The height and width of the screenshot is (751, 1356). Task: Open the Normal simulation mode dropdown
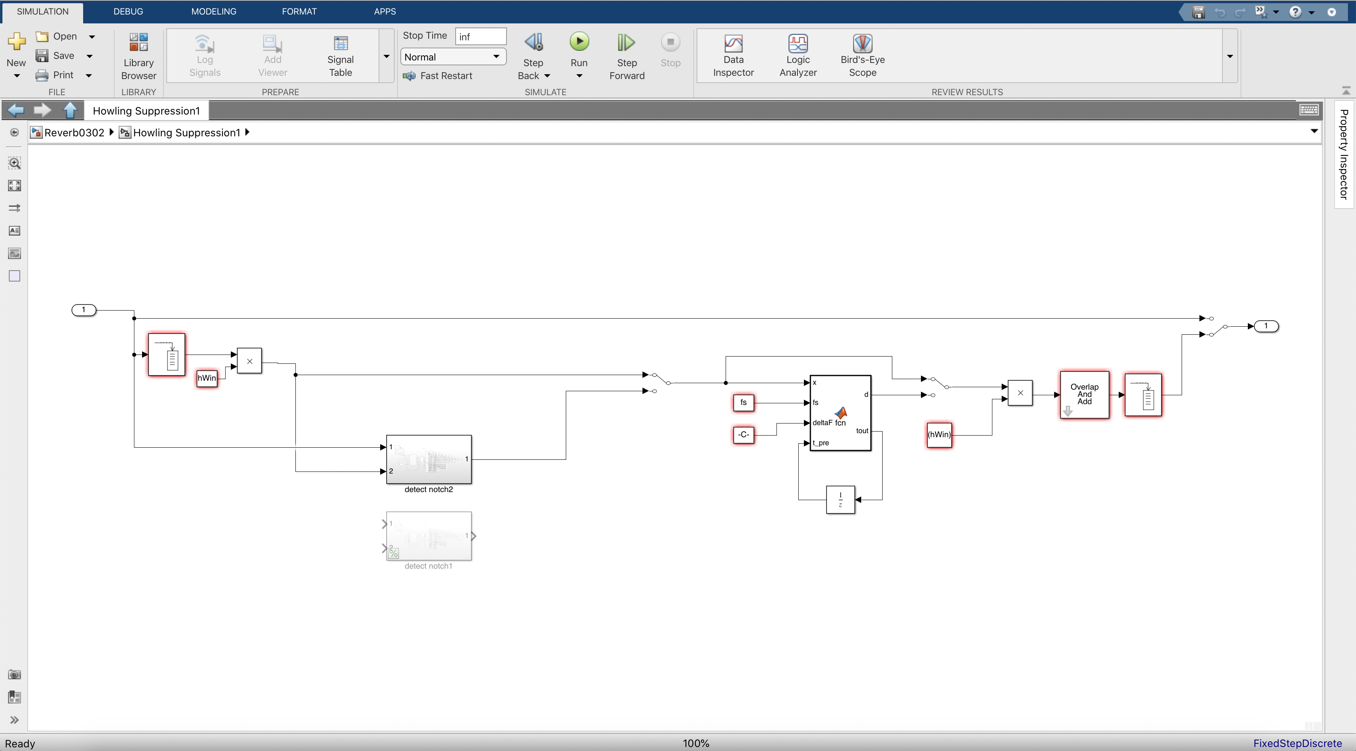pos(453,56)
